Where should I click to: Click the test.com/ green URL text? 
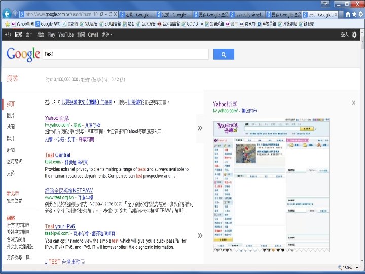tap(53, 162)
